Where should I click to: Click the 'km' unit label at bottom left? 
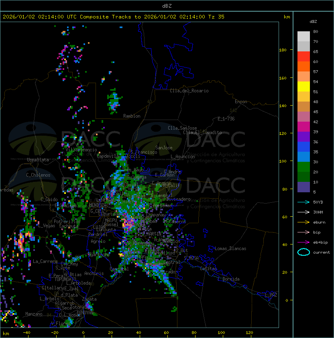6,334
